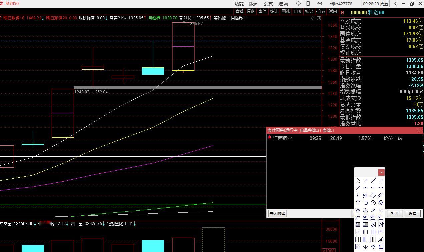Viewport: 424px width, 252px height.
Task: Click the 关闭预警 button
Action: 278,214
